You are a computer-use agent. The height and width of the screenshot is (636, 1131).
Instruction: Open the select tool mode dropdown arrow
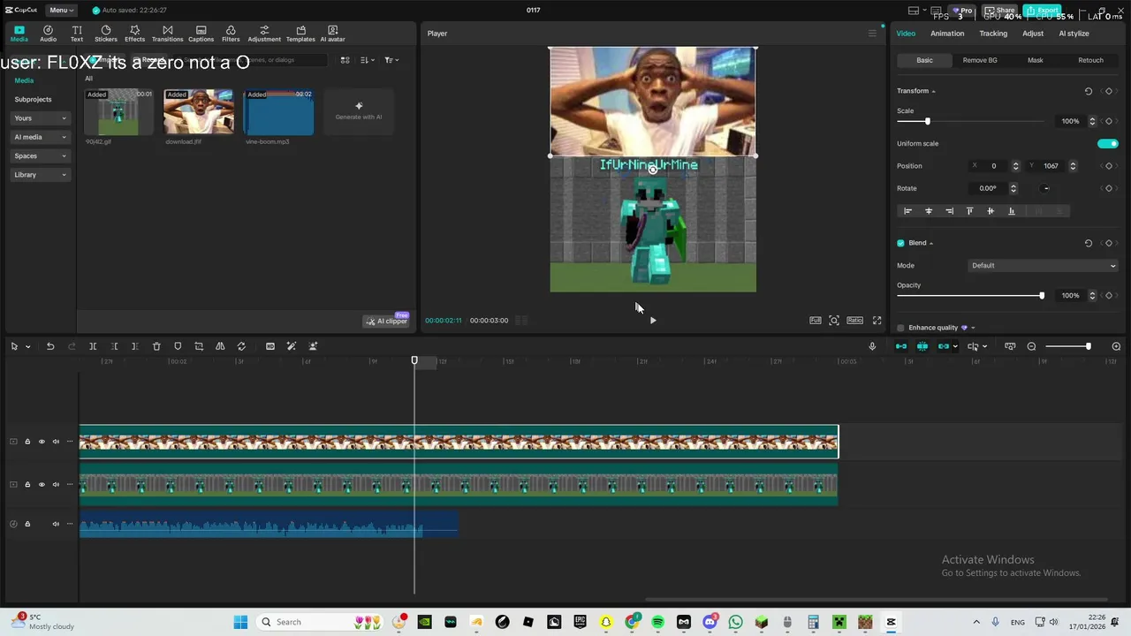[27, 346]
